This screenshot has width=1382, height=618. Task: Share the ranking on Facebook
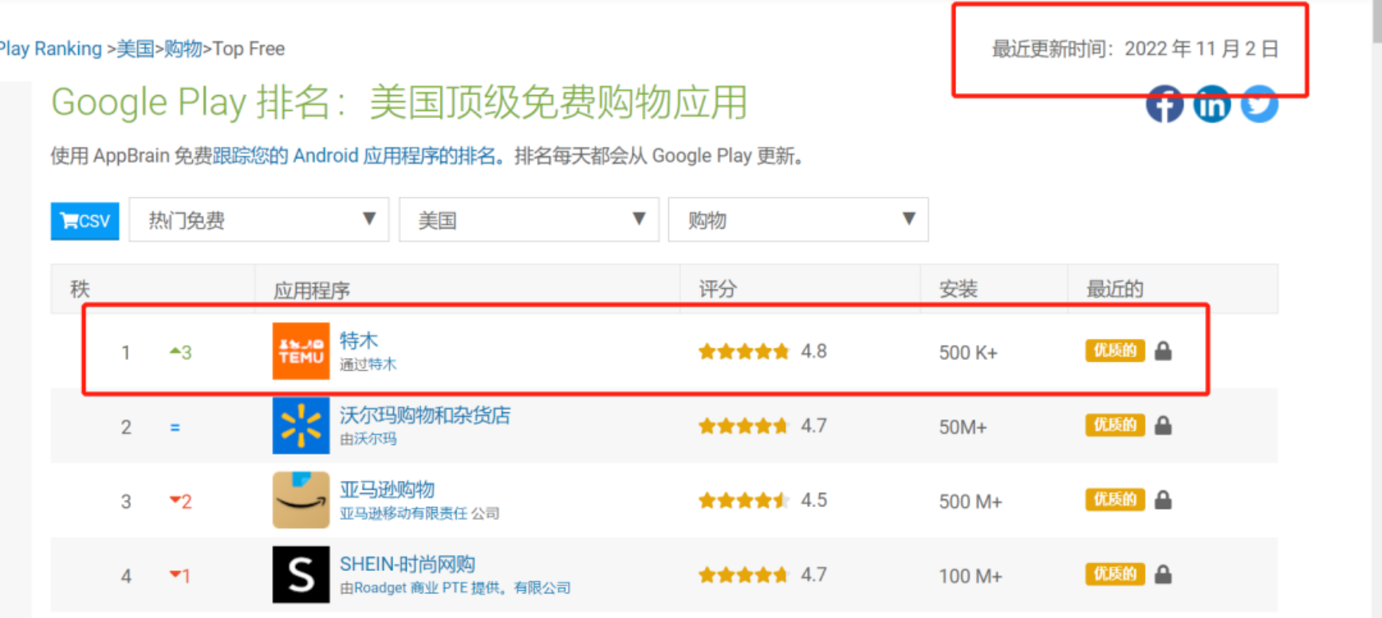[1164, 104]
